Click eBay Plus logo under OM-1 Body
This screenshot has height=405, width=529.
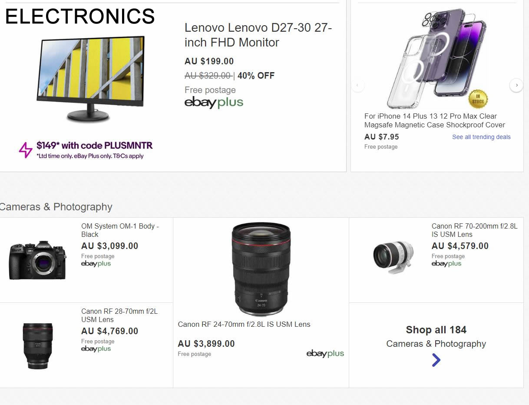pyautogui.click(x=96, y=264)
